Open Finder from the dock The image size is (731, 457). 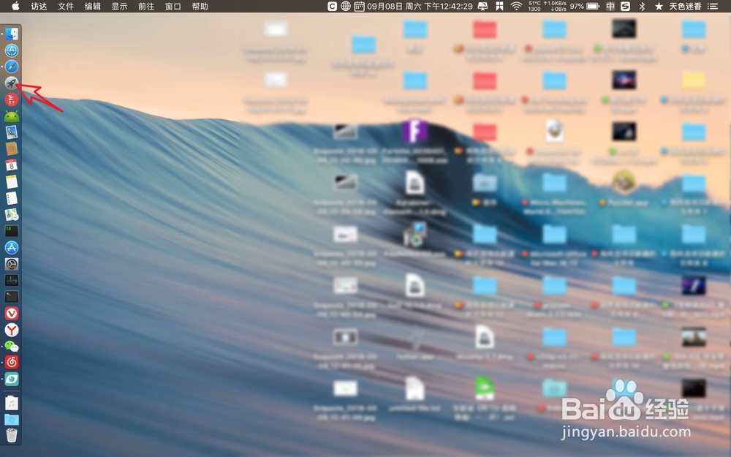tap(12, 34)
